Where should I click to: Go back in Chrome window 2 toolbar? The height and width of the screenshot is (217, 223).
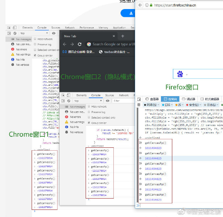tap(65, 44)
